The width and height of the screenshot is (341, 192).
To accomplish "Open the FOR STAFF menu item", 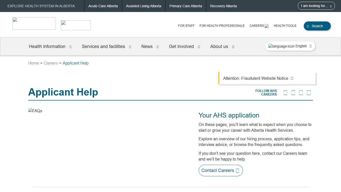I will pos(186,25).
